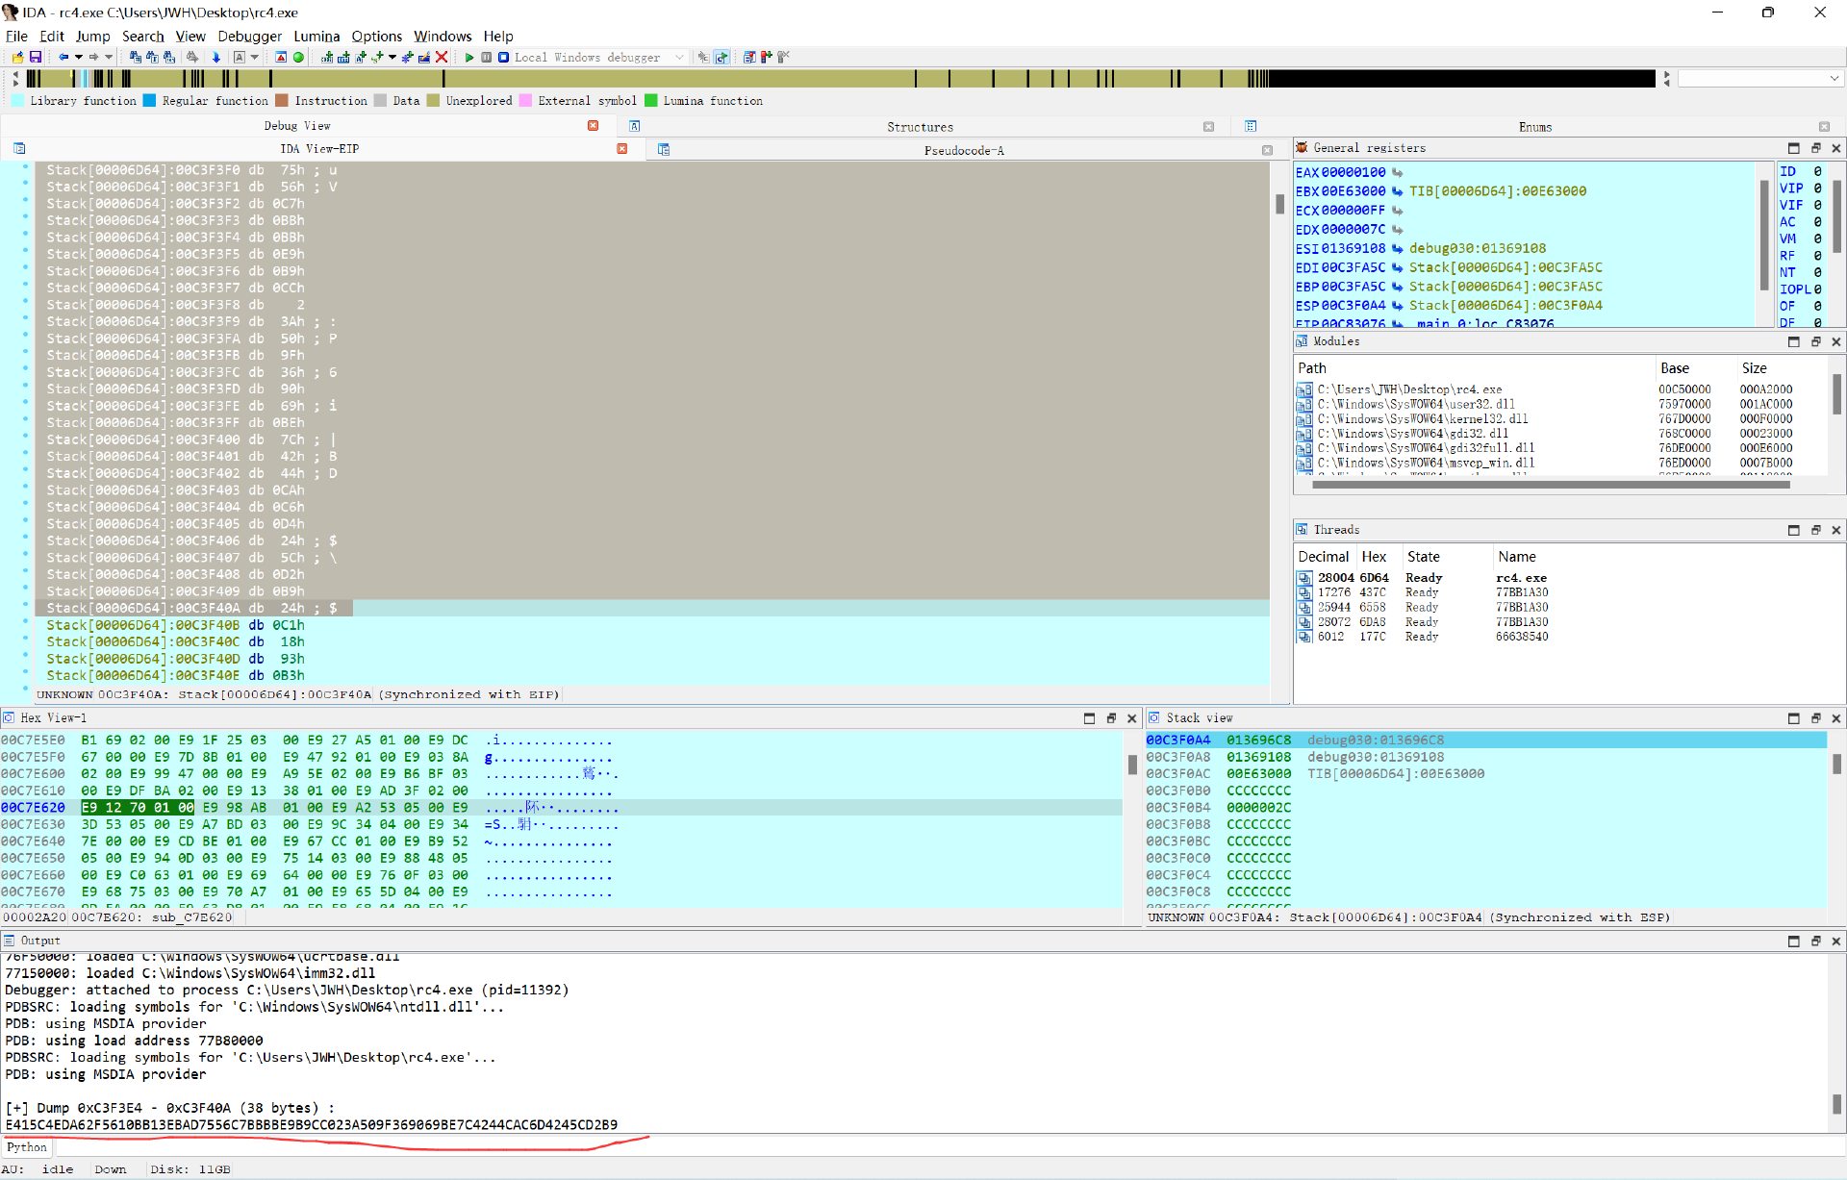Switch to the Enums tab

click(1535, 127)
